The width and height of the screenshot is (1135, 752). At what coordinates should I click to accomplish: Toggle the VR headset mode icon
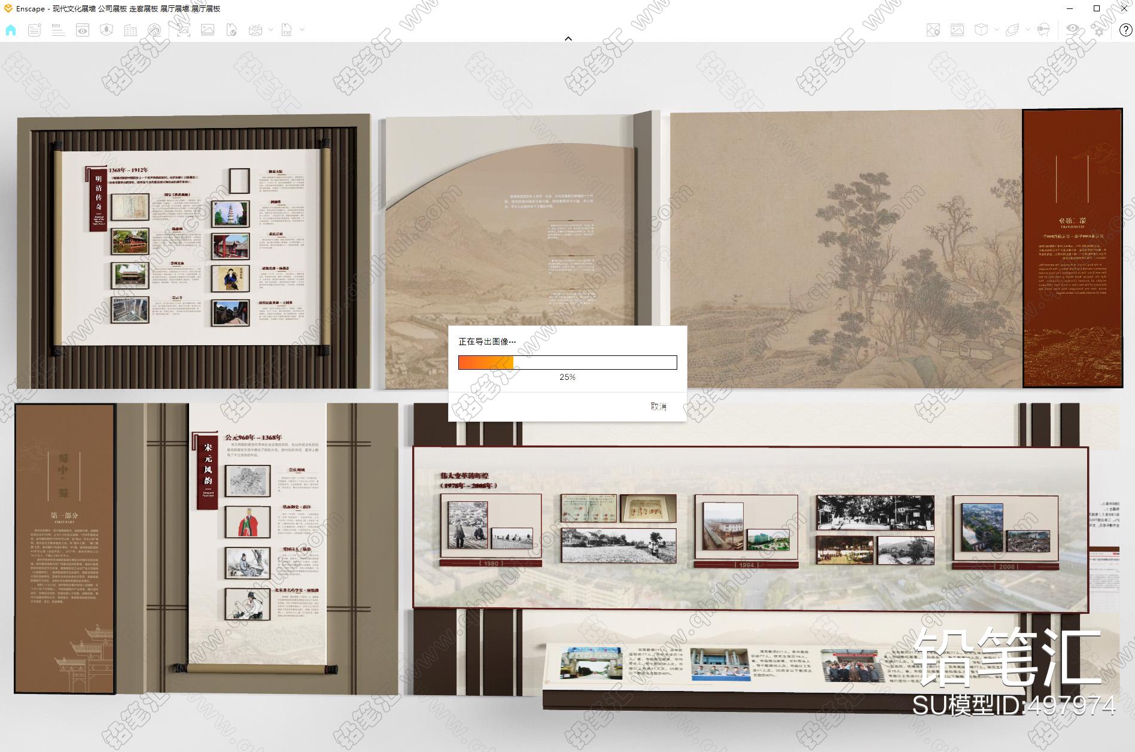tap(1044, 30)
